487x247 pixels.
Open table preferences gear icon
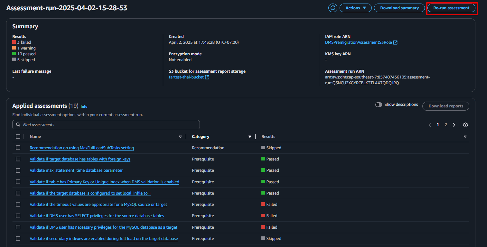[x=465, y=125]
